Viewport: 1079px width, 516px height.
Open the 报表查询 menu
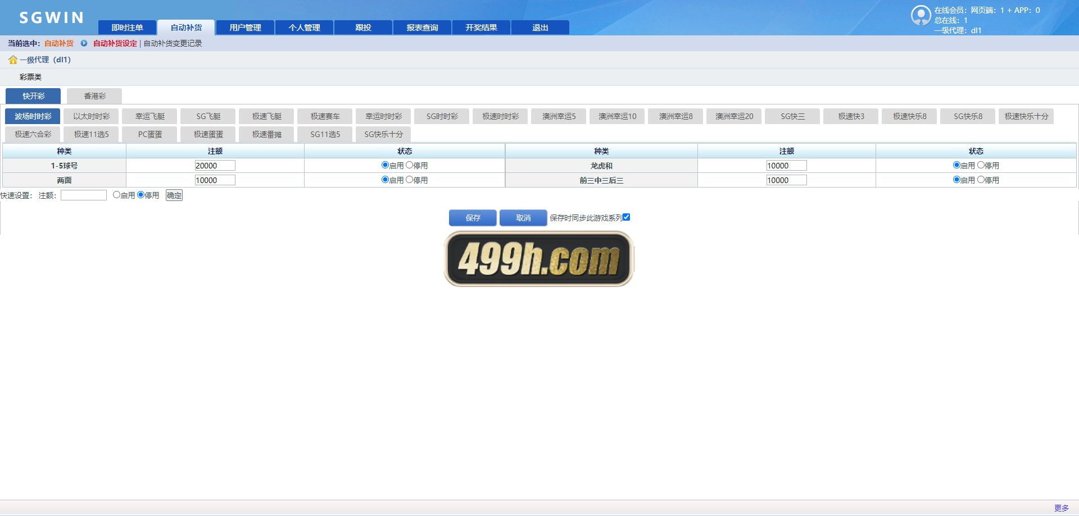(x=422, y=28)
